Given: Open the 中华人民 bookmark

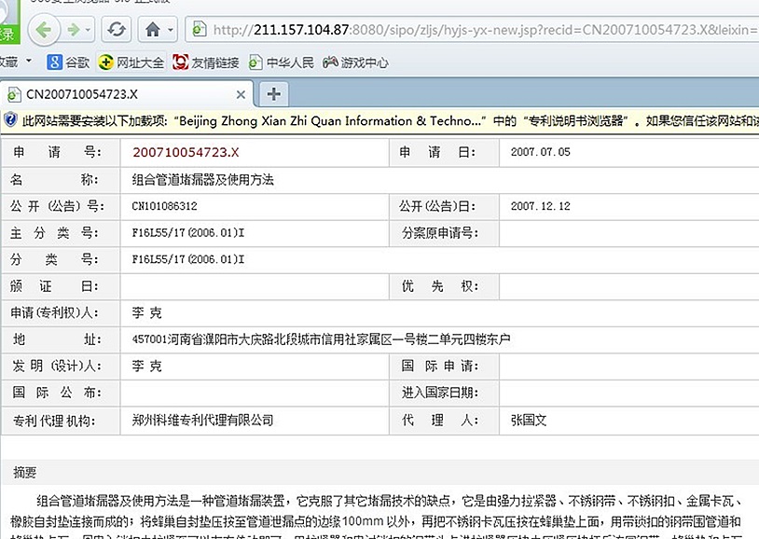Looking at the screenshot, I should click(280, 63).
